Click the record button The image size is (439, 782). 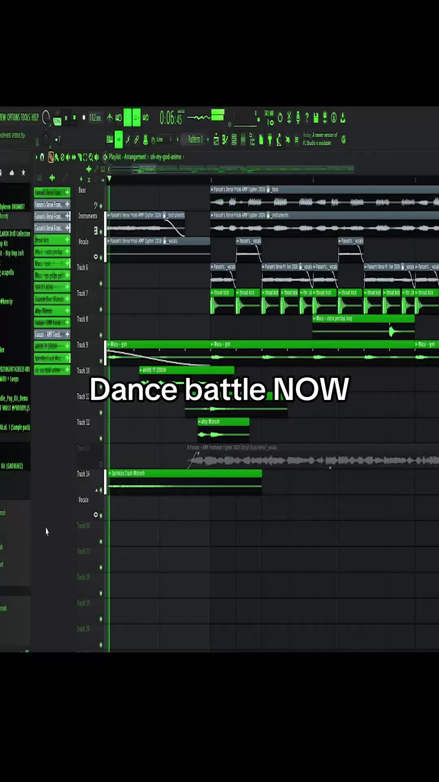[x=84, y=118]
